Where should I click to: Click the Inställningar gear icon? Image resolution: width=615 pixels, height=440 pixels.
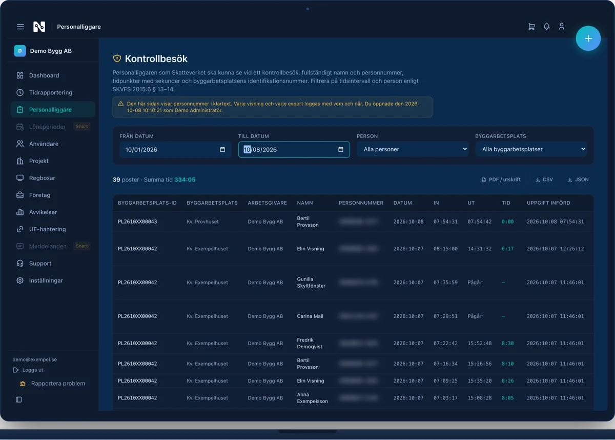[x=20, y=281]
